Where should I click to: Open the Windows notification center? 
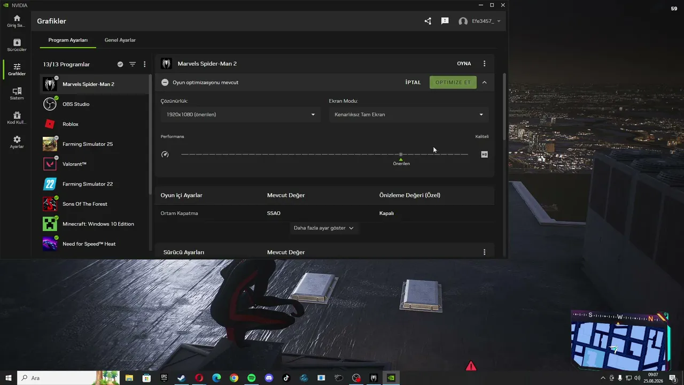(x=673, y=378)
